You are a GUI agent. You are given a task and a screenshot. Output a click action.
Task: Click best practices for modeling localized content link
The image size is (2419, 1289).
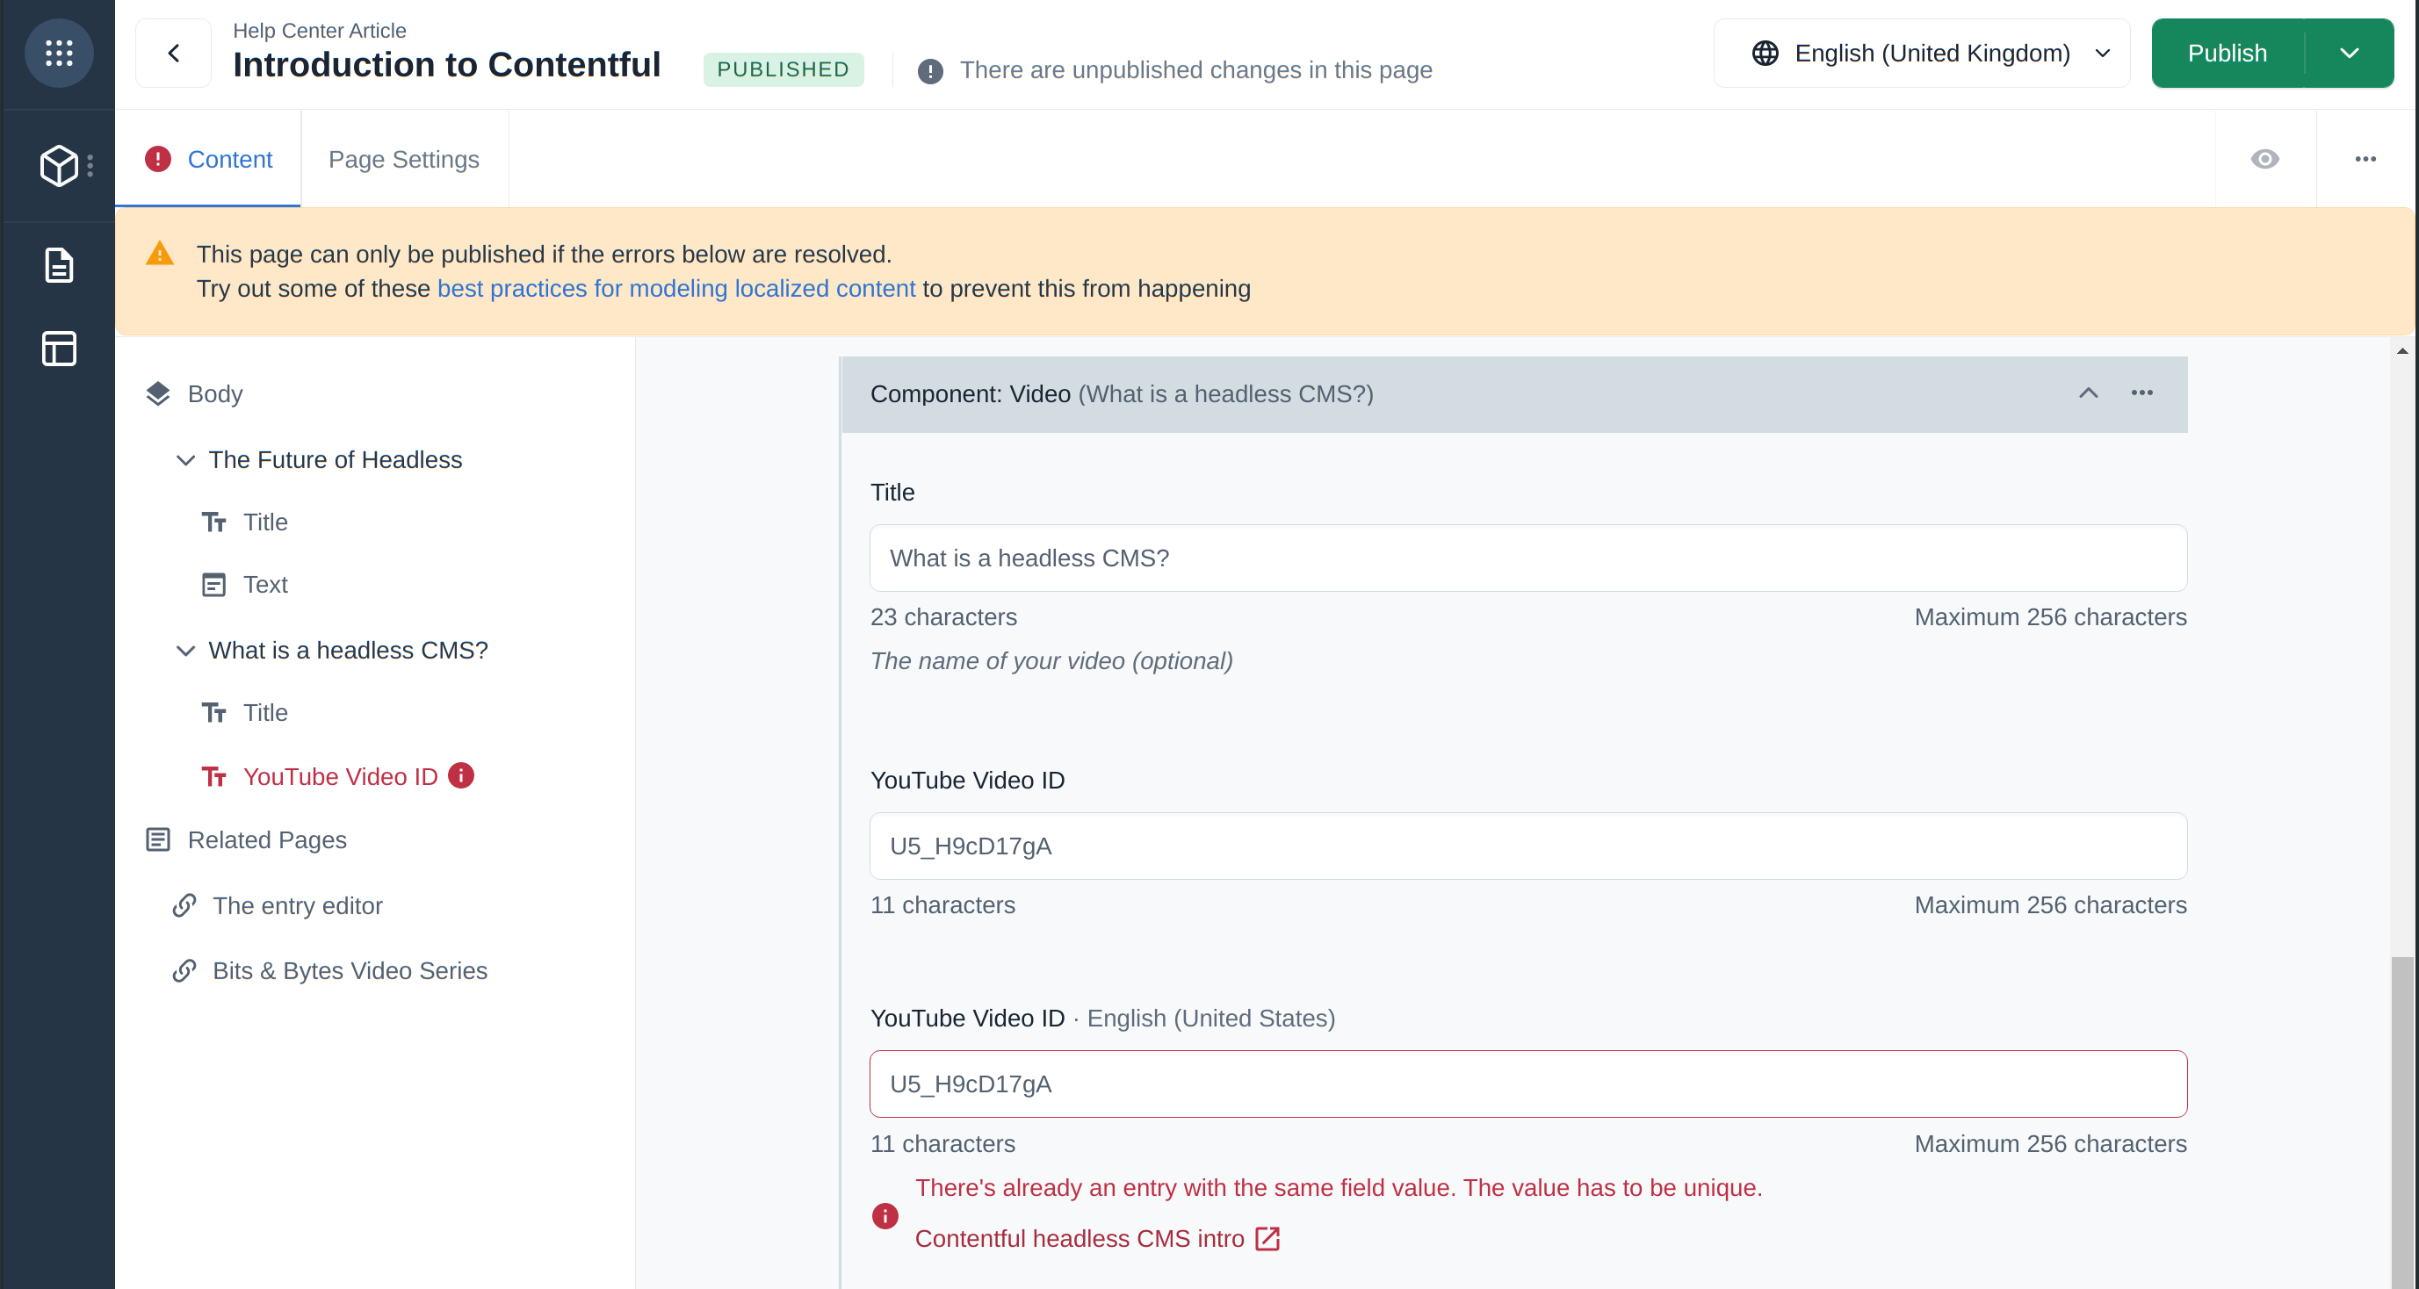[675, 288]
